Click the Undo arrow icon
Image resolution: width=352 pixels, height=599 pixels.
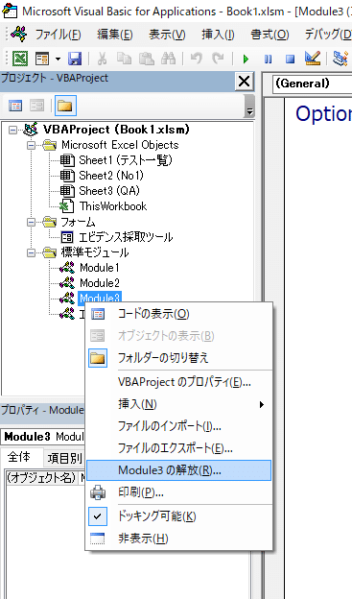click(x=197, y=59)
